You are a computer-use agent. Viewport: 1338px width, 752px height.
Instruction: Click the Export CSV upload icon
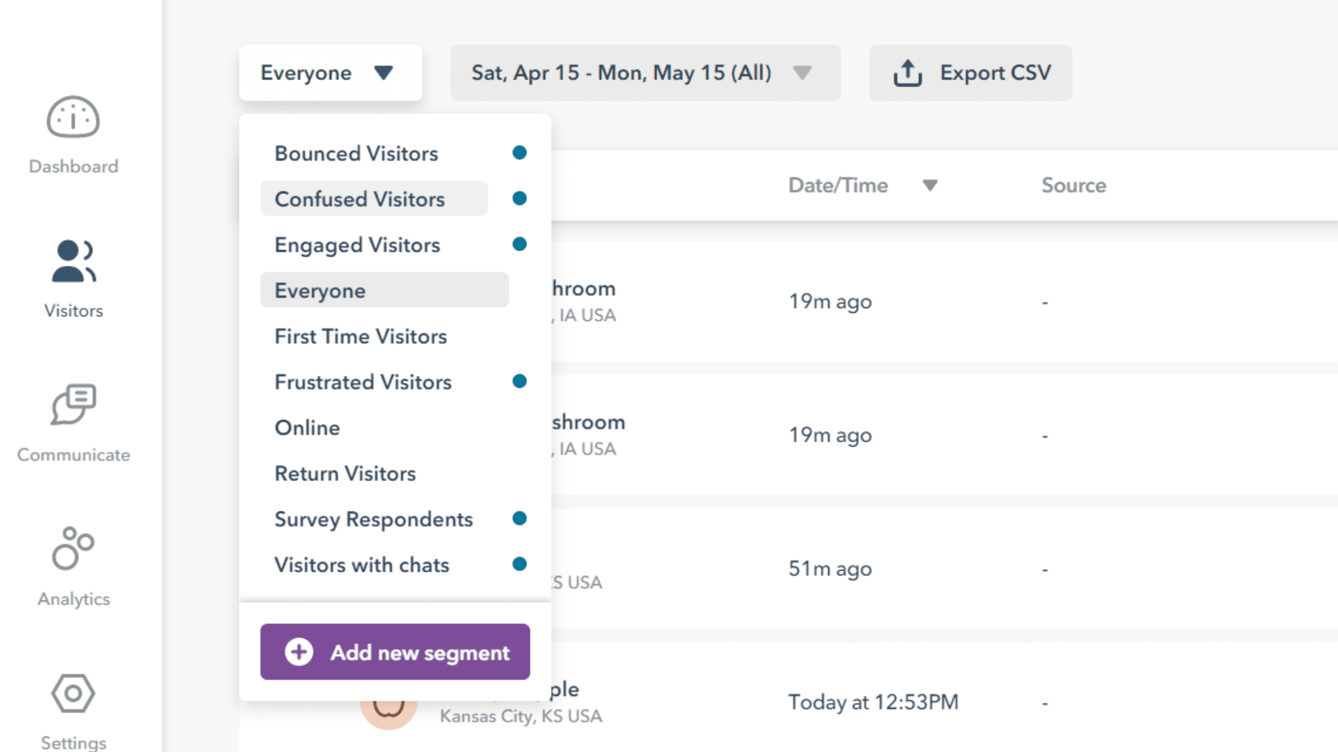click(907, 73)
